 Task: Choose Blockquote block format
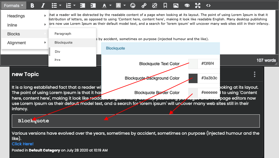[x=72, y=42]
